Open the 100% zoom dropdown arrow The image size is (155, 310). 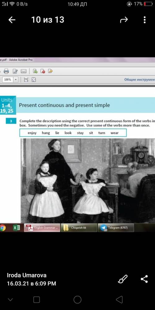click(16, 80)
